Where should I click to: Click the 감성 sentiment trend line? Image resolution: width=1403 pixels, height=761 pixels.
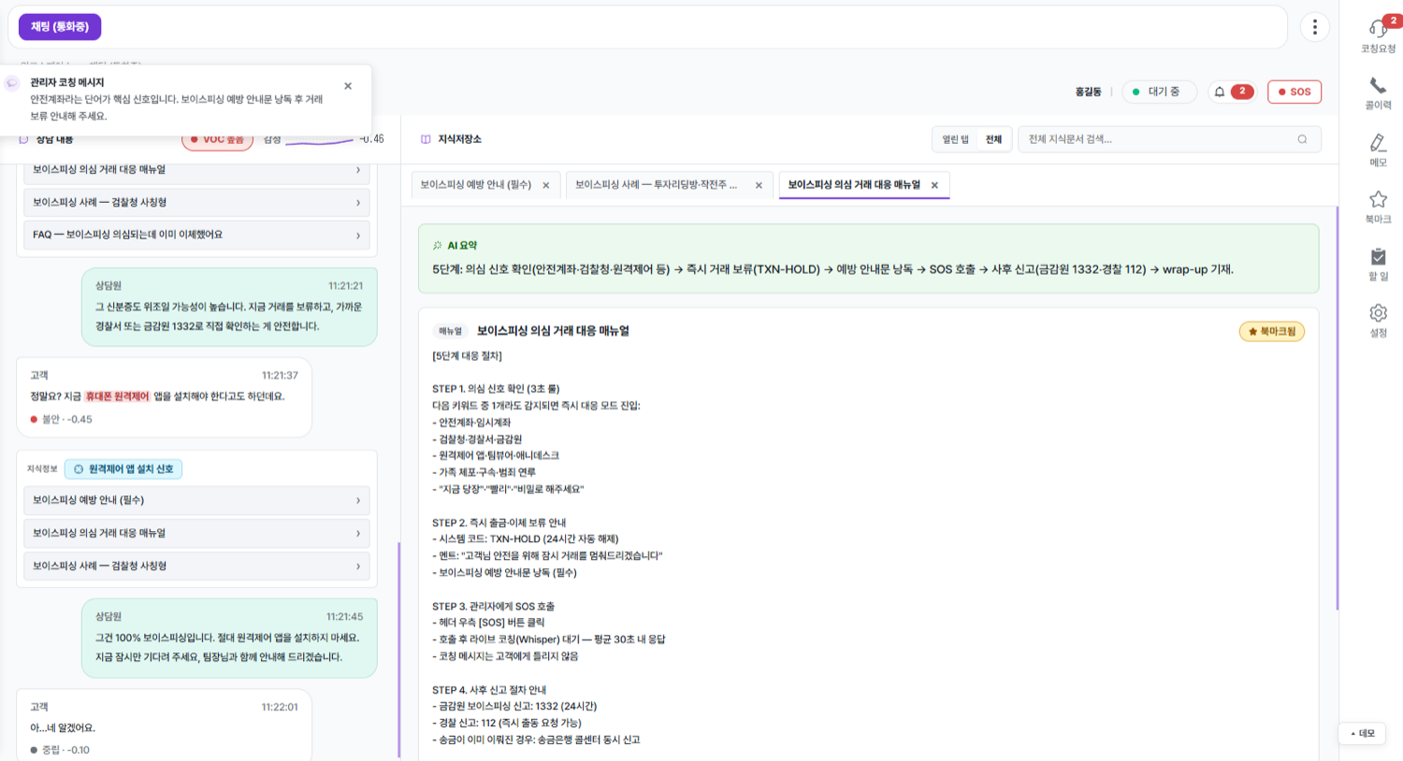point(319,140)
